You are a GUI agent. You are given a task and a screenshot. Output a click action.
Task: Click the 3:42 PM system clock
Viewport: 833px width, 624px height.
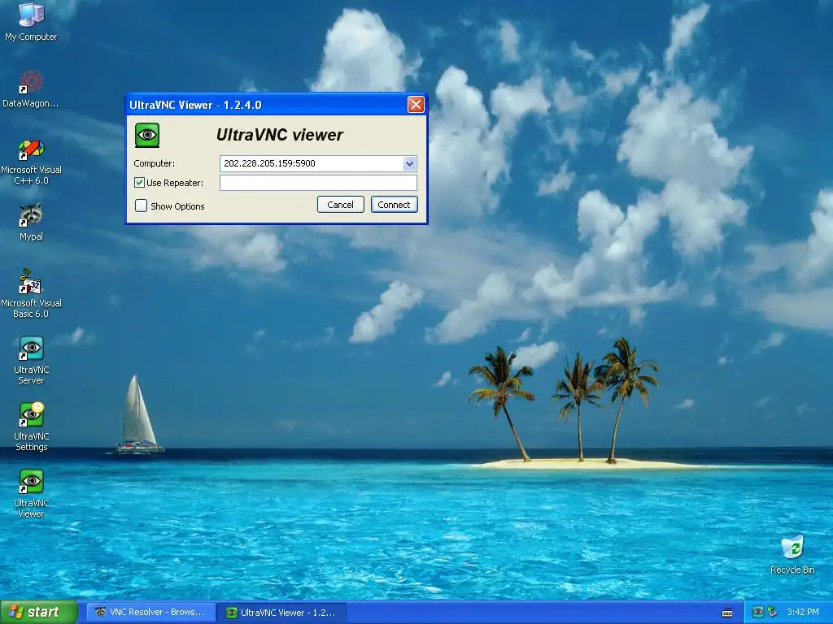803,612
